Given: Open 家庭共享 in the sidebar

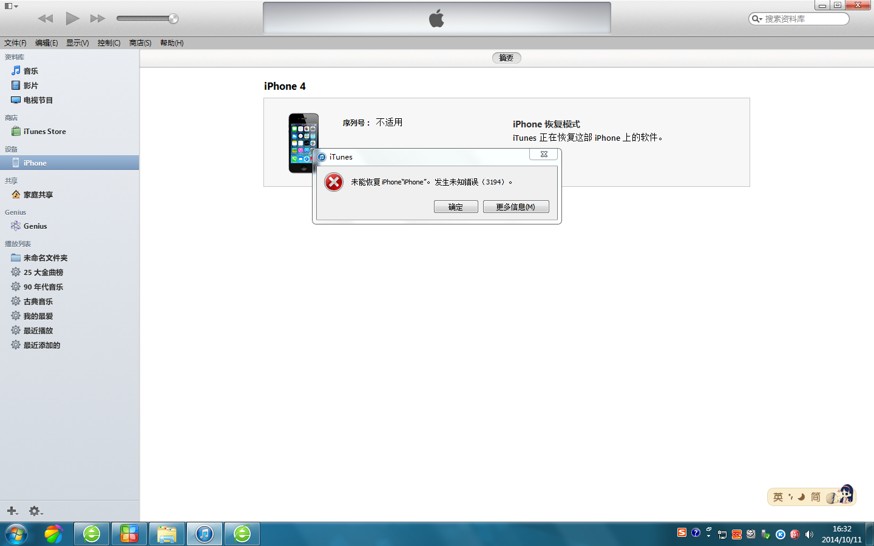Looking at the screenshot, I should [70, 195].
